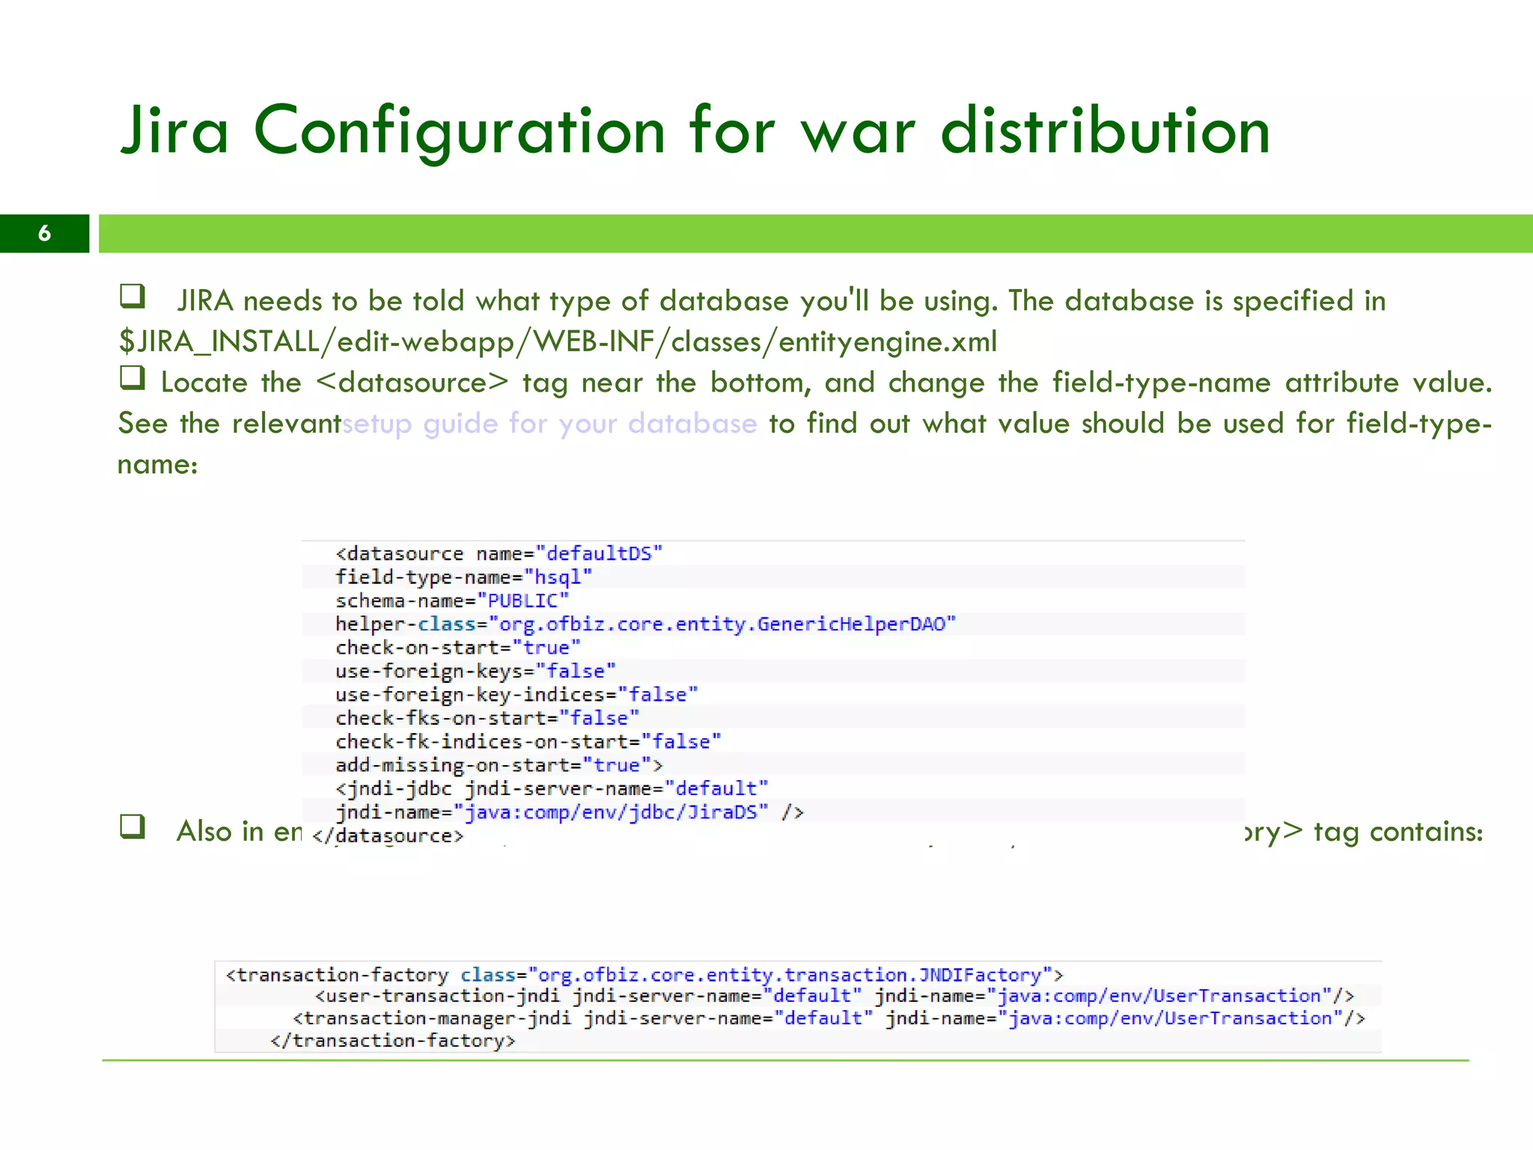
Task: Click the line check-on-start="true"
Action: coord(457,648)
